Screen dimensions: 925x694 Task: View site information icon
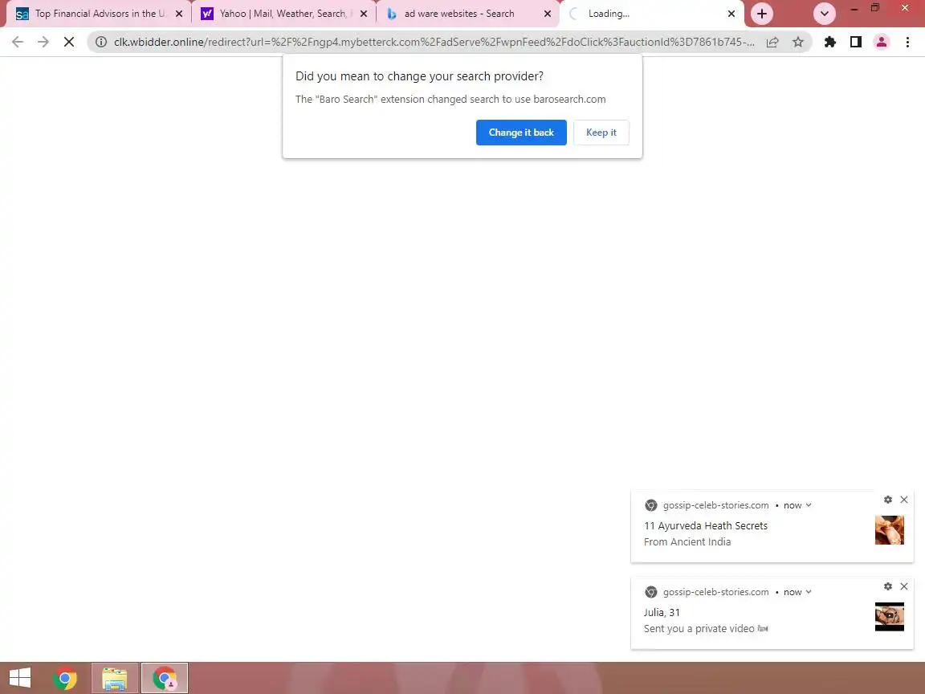click(101, 42)
